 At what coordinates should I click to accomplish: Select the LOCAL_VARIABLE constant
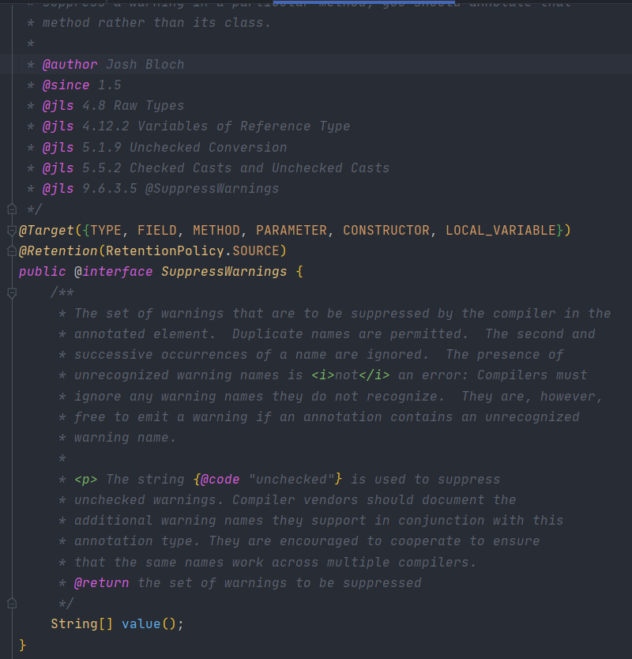[501, 230]
